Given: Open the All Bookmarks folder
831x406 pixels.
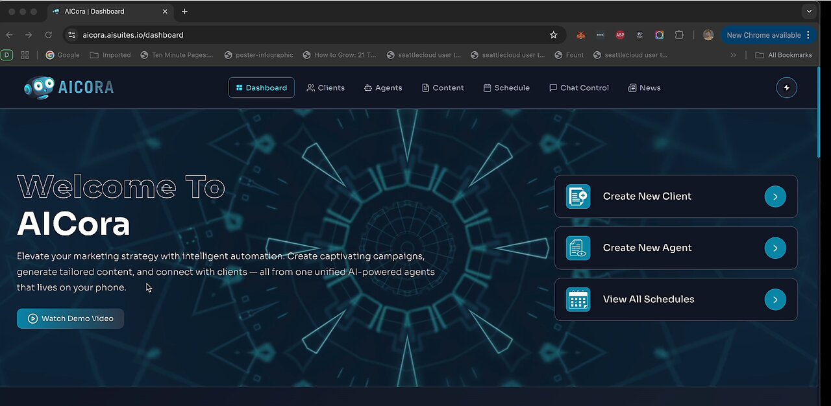Looking at the screenshot, I should click(x=784, y=55).
